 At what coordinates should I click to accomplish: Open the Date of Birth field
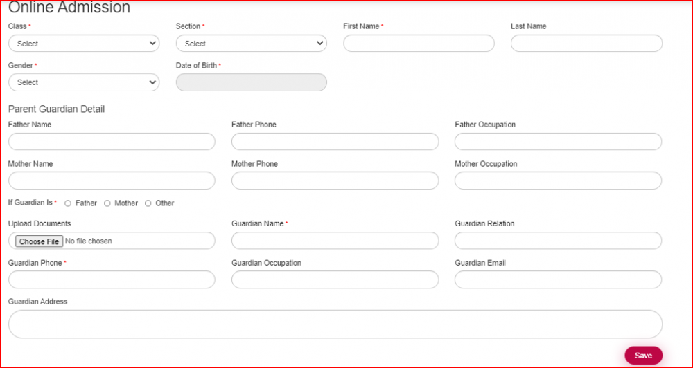251,82
